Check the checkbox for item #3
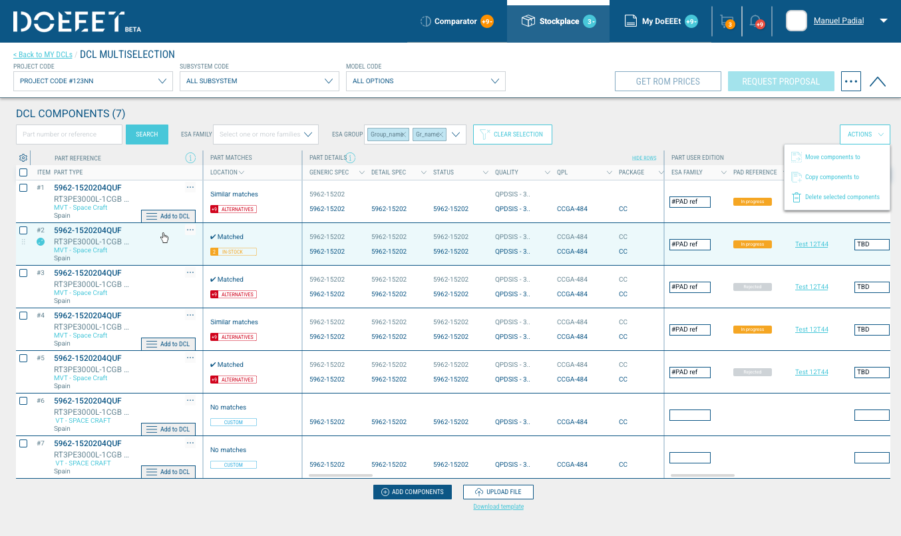 pyautogui.click(x=23, y=273)
